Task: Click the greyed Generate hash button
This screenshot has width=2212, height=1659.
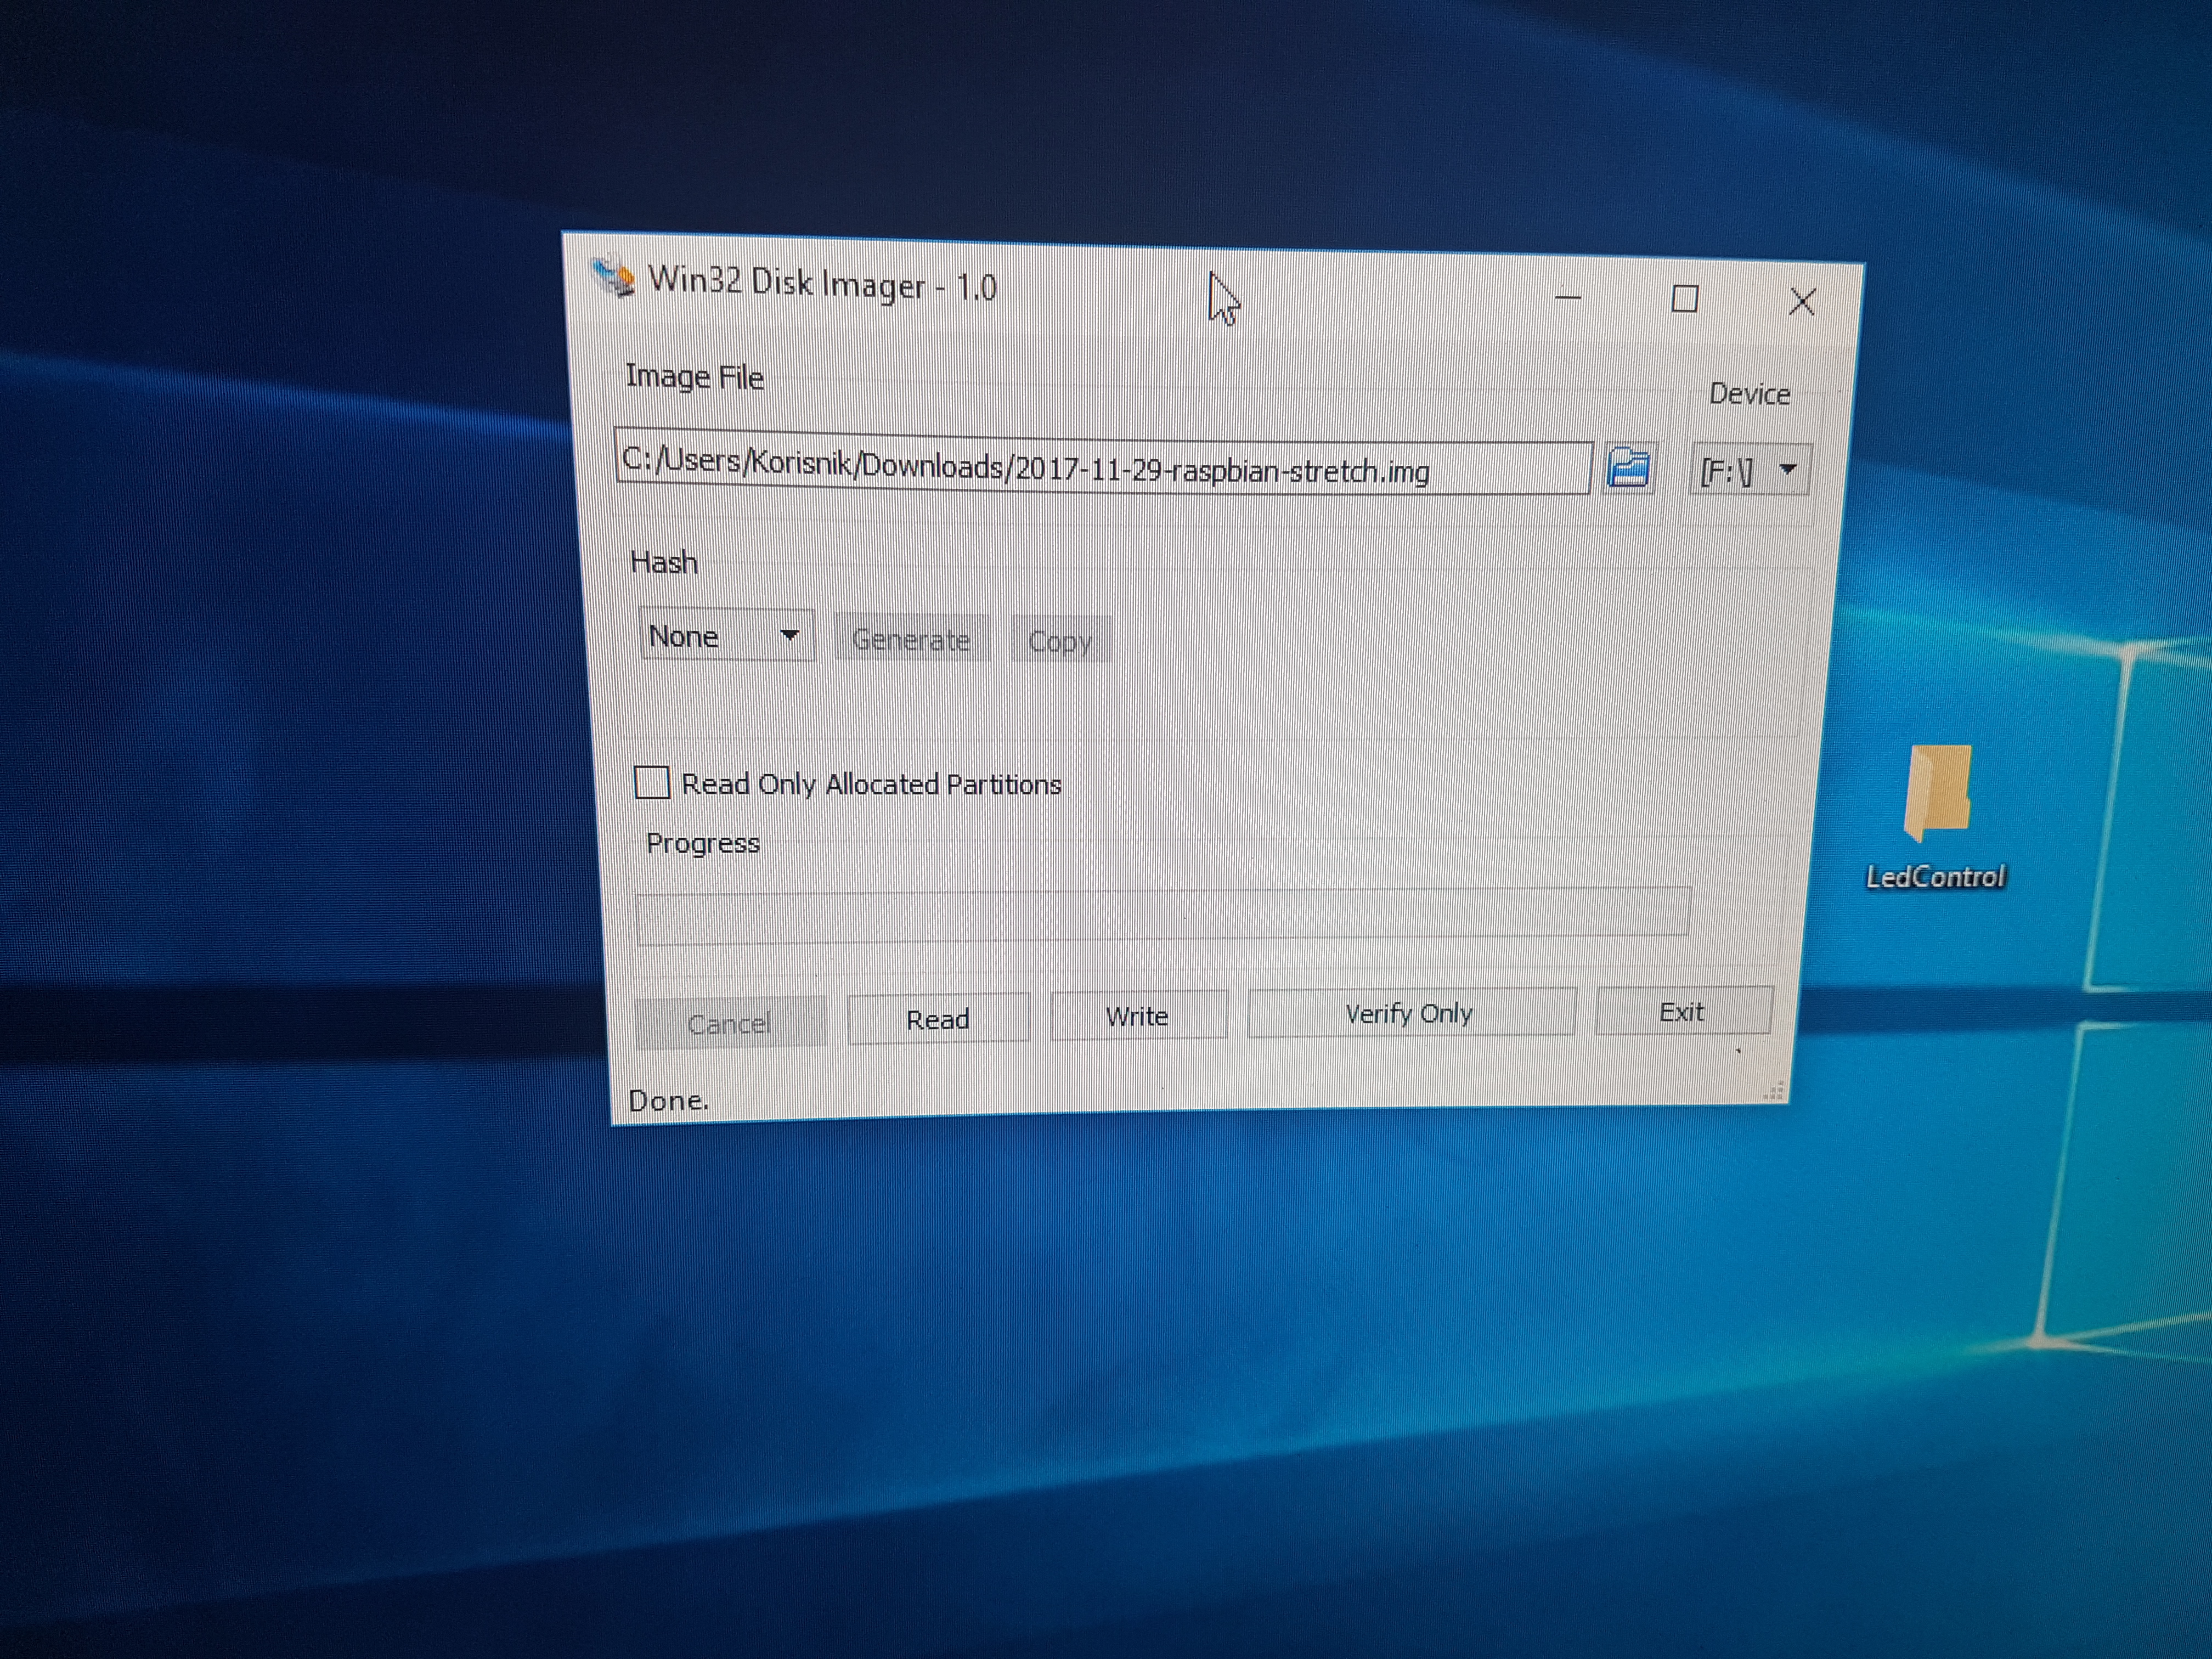Action: pos(911,640)
